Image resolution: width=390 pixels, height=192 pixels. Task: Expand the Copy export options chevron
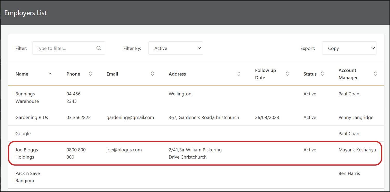point(373,48)
